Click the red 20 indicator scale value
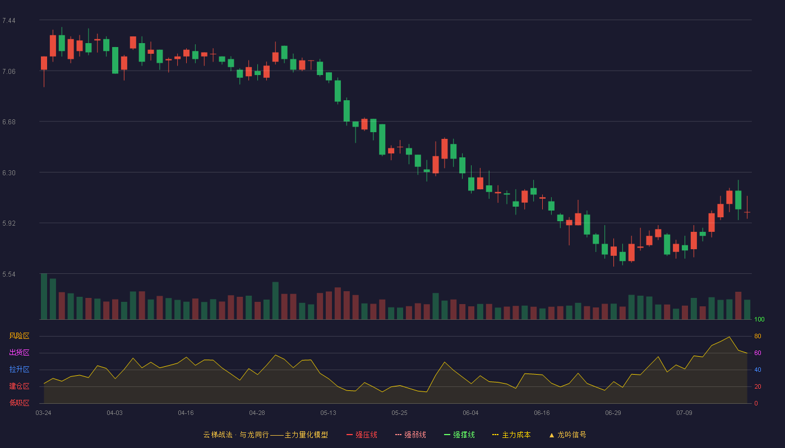Image resolution: width=785 pixels, height=448 pixels. tap(758, 386)
